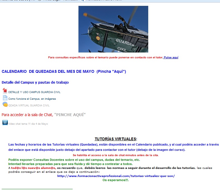Click the 'Os esperamos!!!.' text
The height and width of the screenshot is (190, 220).
tap(116, 180)
